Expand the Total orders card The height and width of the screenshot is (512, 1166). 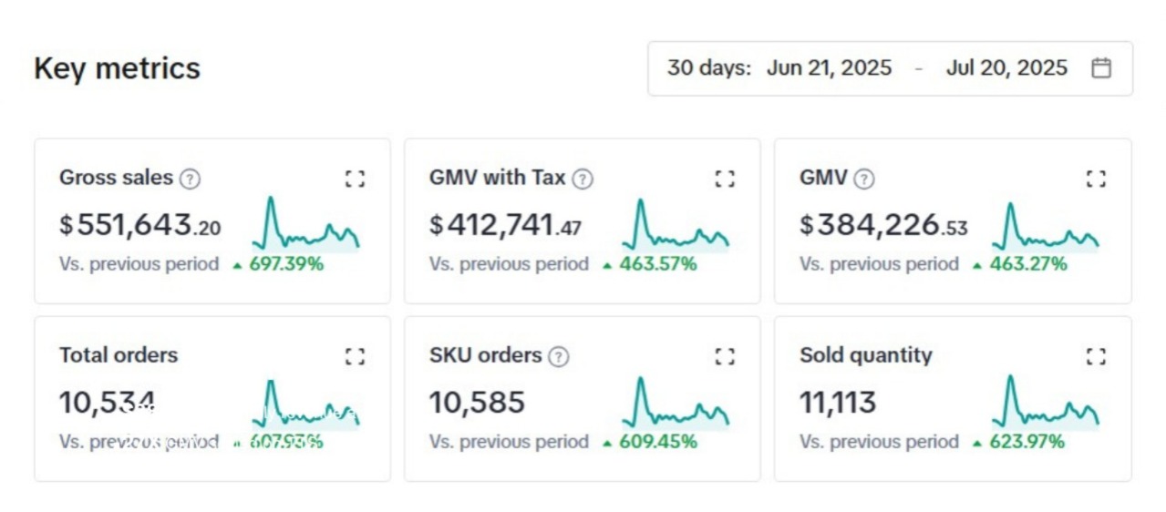tap(355, 356)
